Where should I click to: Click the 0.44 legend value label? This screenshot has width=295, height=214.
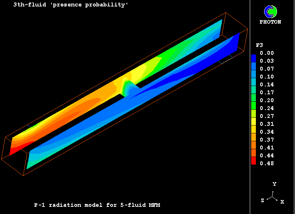[x=267, y=156]
